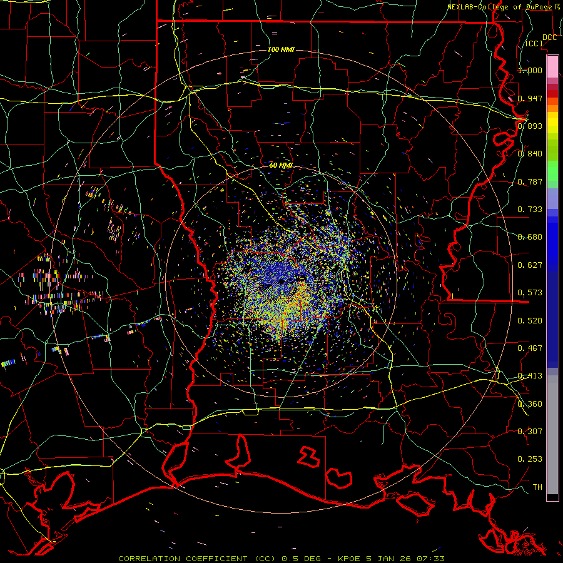Click the DCC label above the color scale
563x563 pixels.
pos(549,38)
